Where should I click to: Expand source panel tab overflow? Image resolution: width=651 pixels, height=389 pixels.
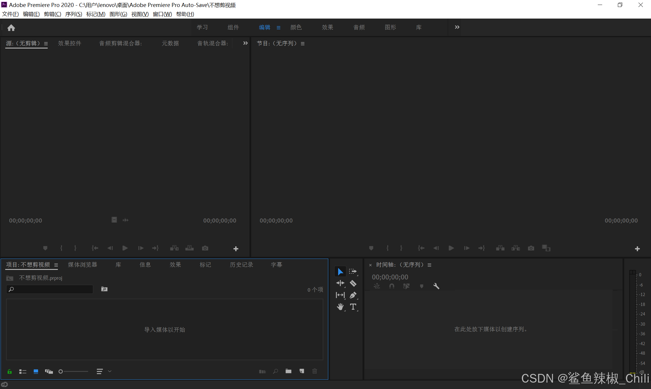click(245, 43)
